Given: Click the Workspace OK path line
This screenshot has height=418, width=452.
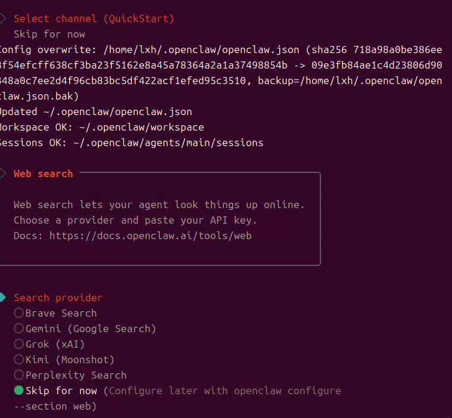Looking at the screenshot, I should [101, 127].
